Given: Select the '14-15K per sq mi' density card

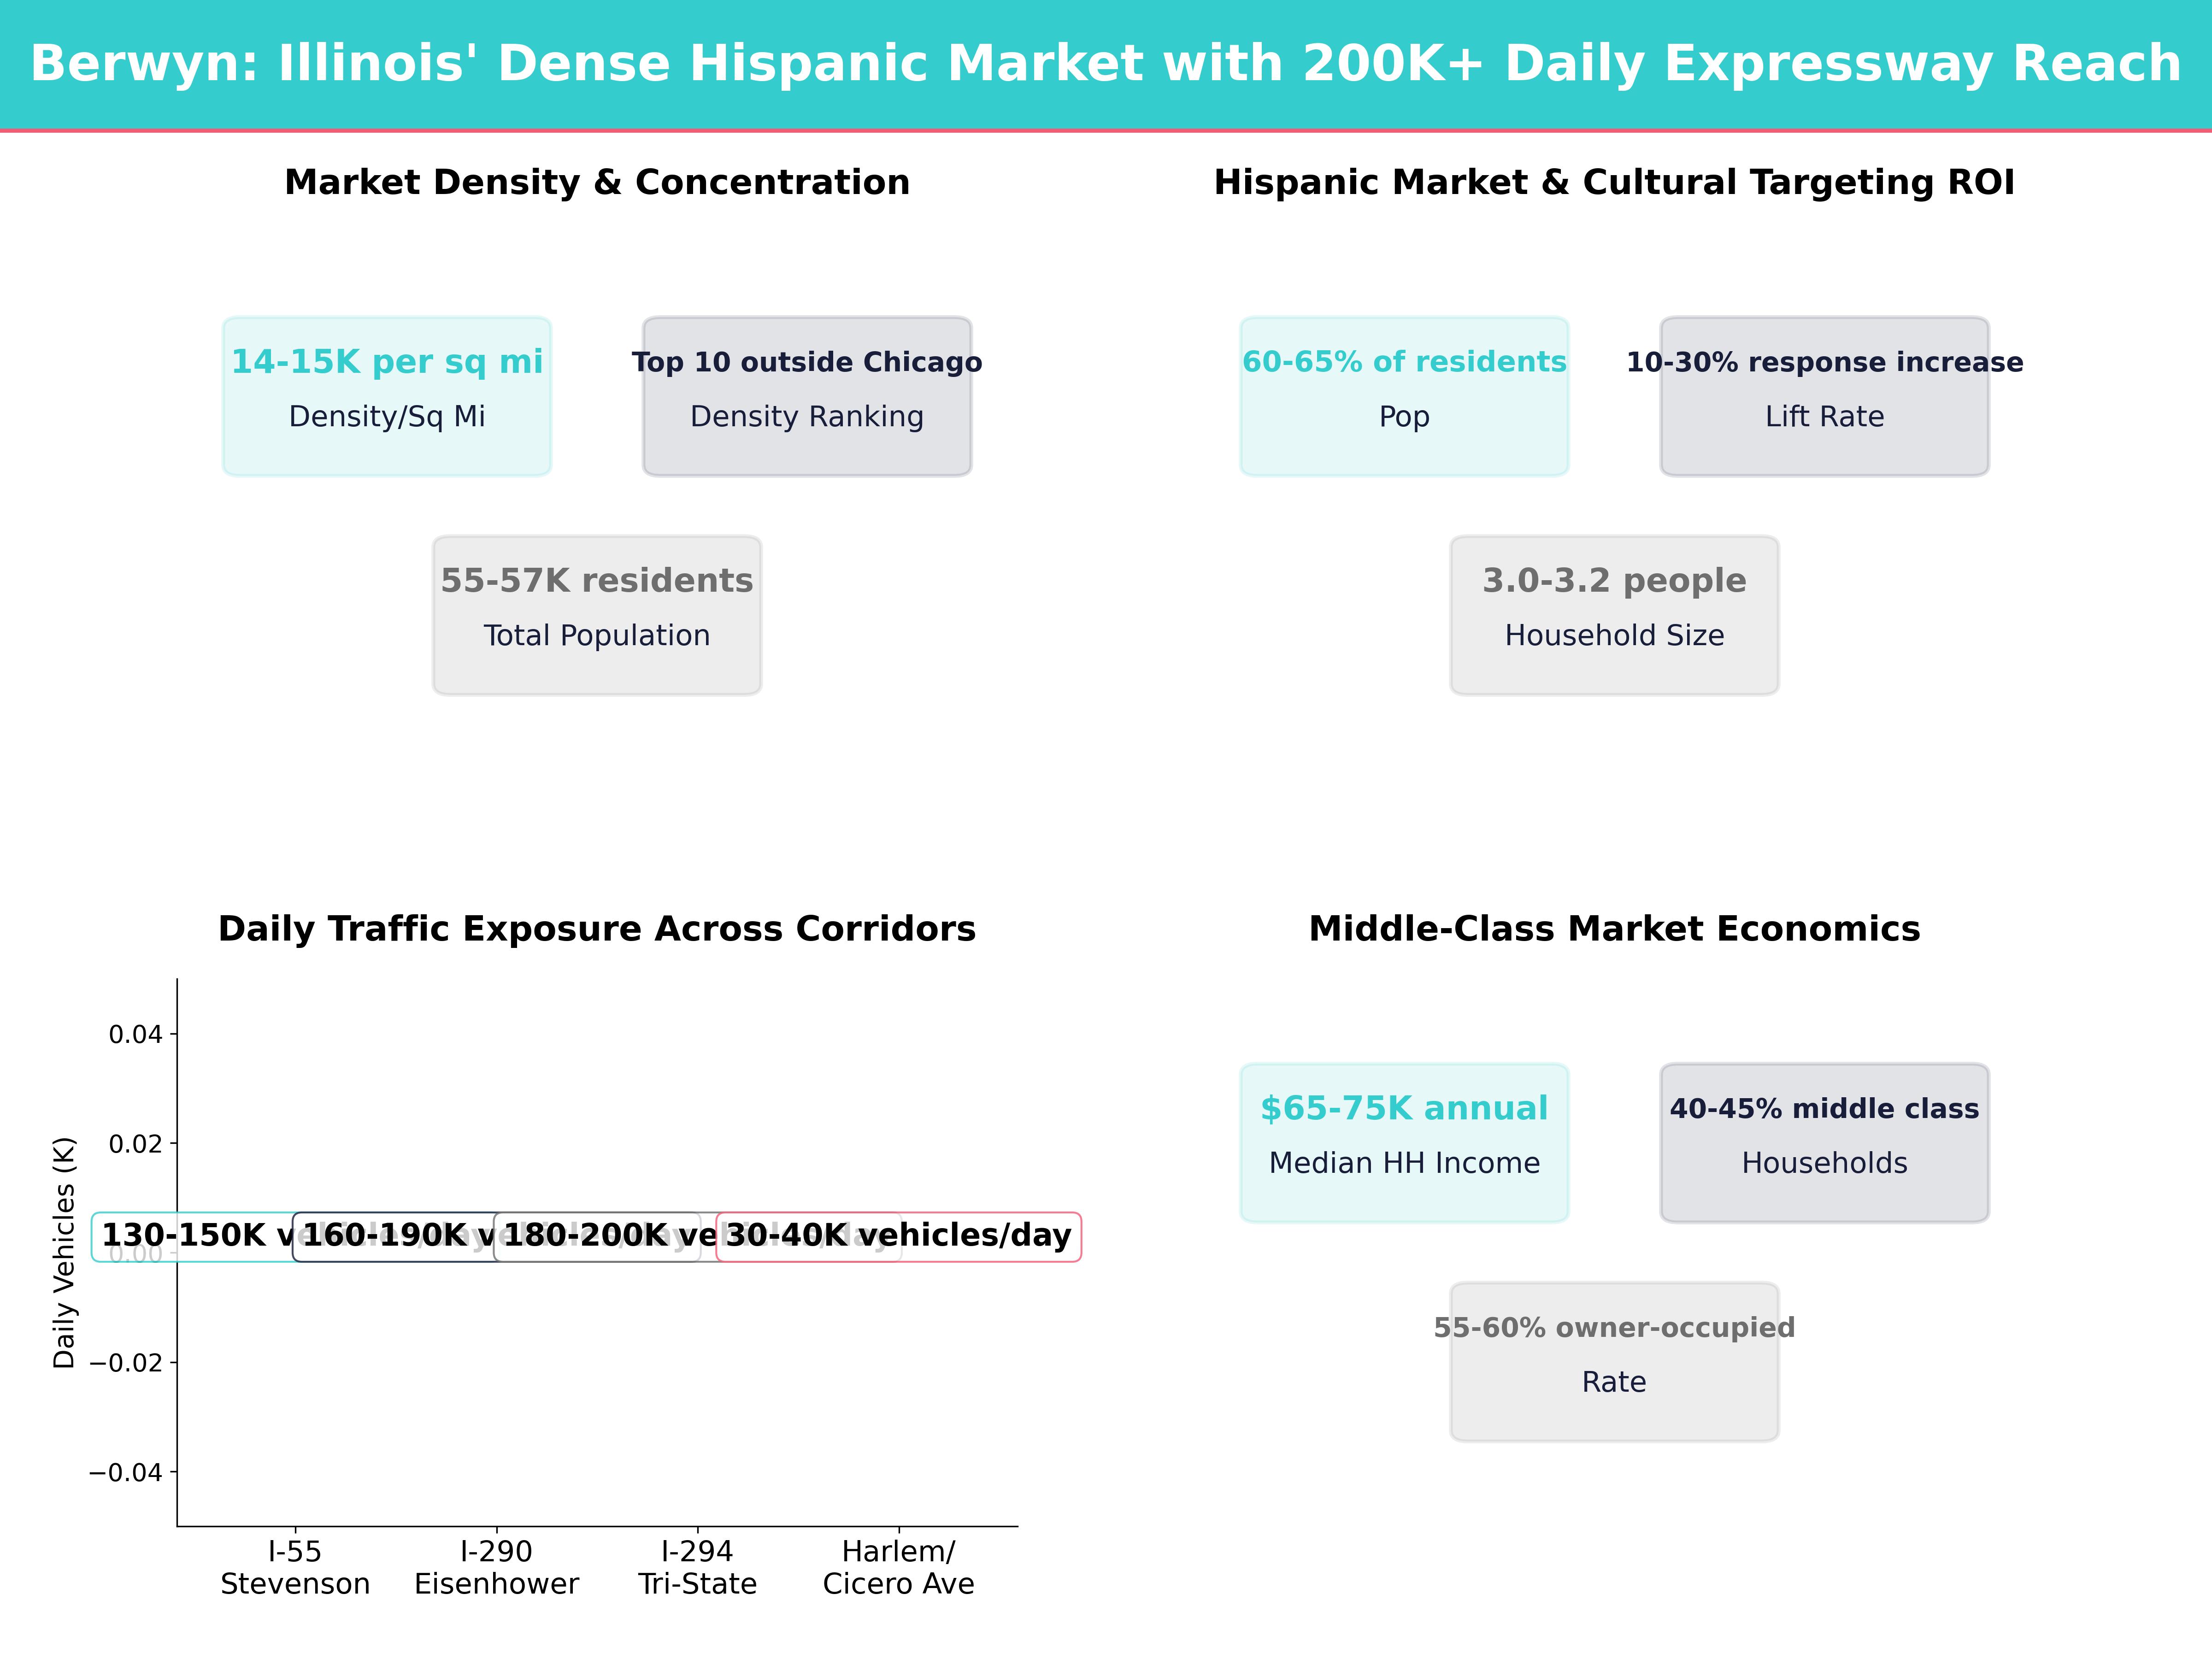Looking at the screenshot, I should [388, 394].
